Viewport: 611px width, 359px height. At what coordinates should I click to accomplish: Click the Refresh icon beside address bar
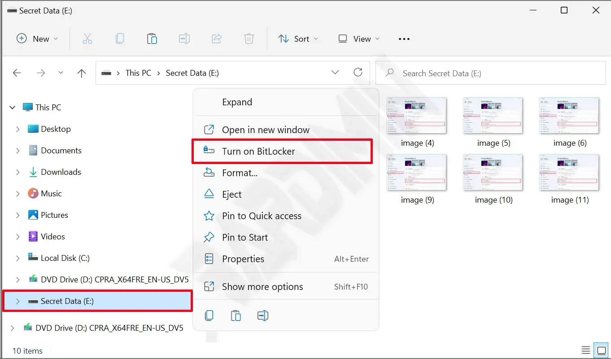(x=358, y=73)
